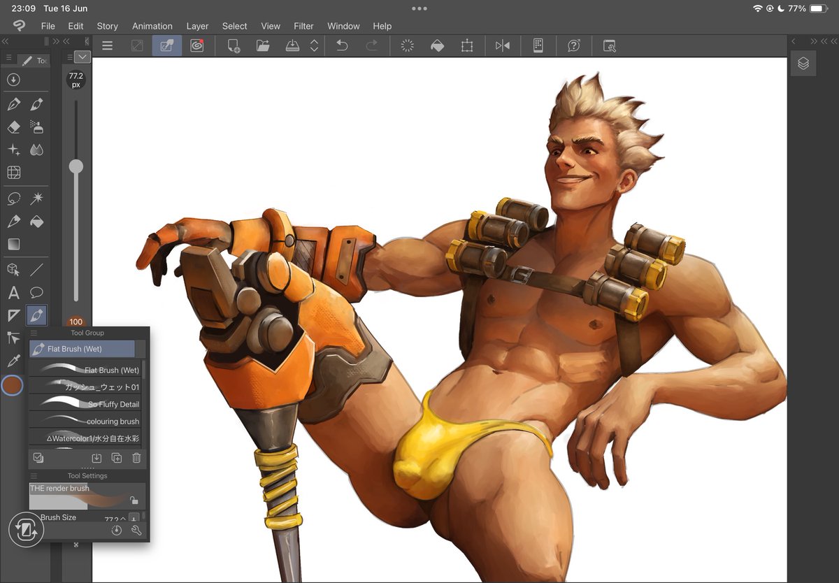The width and height of the screenshot is (839, 583).
Task: Click the duplicate sub tool icon
Action: click(x=117, y=458)
